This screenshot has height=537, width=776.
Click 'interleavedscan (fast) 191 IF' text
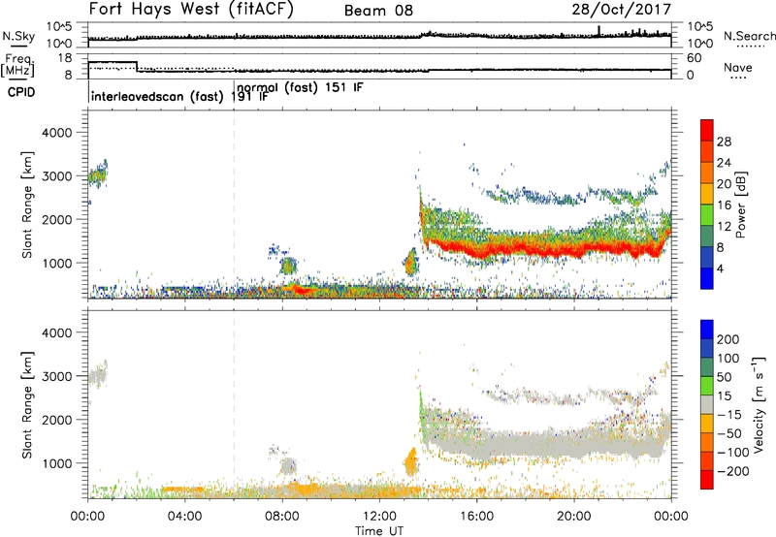179,96
